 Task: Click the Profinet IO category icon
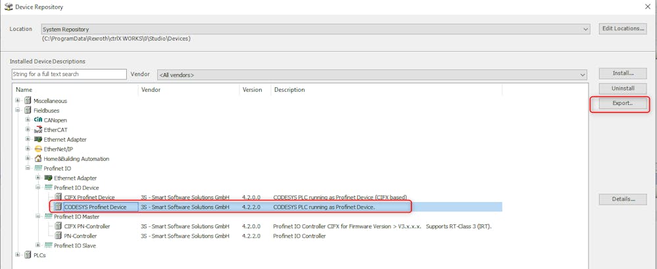pyautogui.click(x=38, y=169)
